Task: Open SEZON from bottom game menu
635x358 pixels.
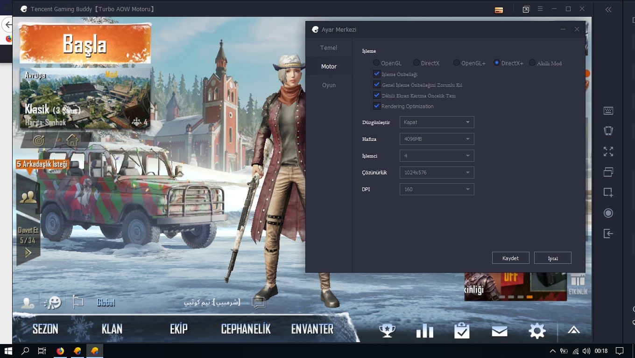Action: 45,329
